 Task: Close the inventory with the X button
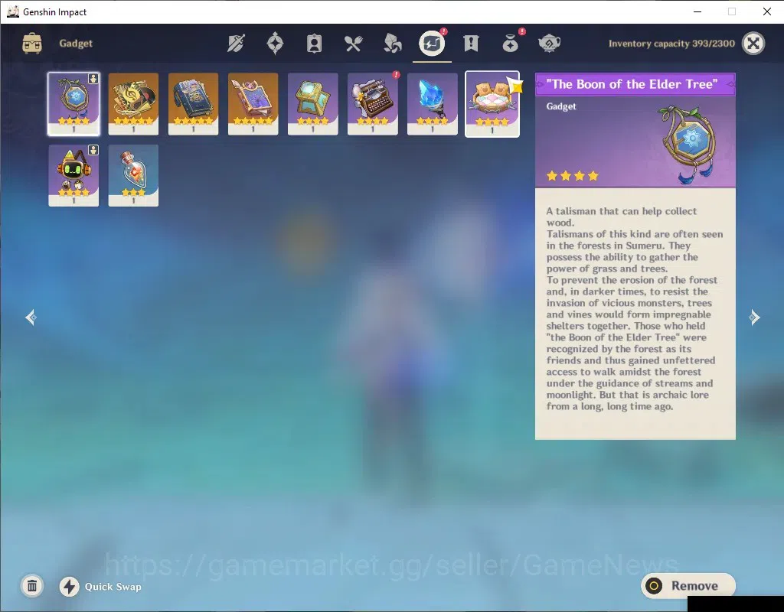pyautogui.click(x=753, y=44)
